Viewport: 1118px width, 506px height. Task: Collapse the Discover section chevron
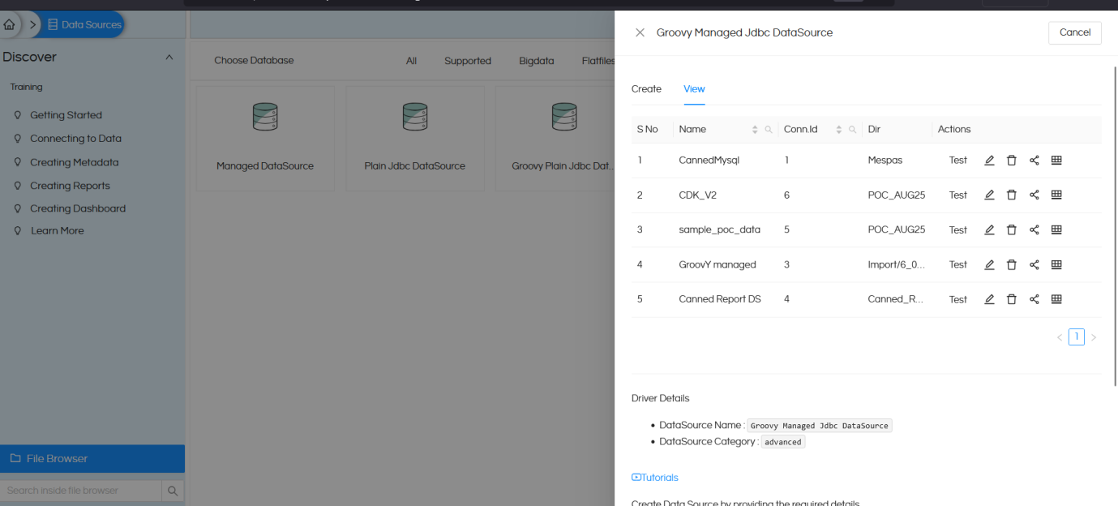point(169,58)
